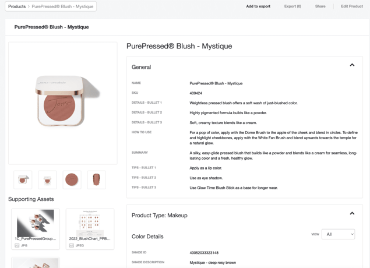The image size is (370, 268).
Task: Click the General section heading
Action: click(142, 67)
